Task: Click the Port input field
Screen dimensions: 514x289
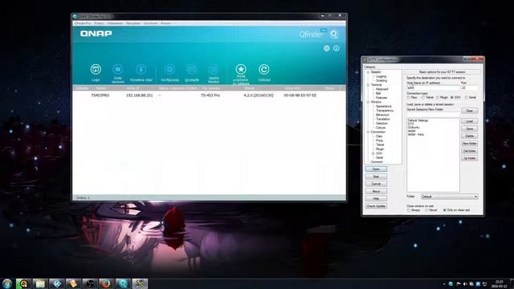Action: [469, 88]
